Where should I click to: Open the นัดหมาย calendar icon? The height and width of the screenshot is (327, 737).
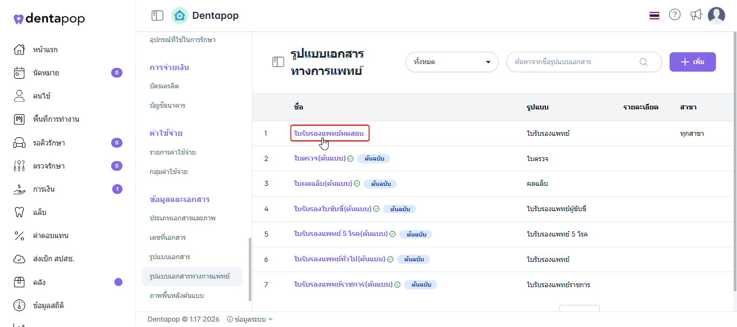[19, 73]
